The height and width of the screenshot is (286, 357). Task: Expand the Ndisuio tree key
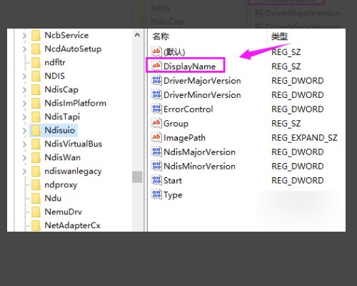coord(24,130)
